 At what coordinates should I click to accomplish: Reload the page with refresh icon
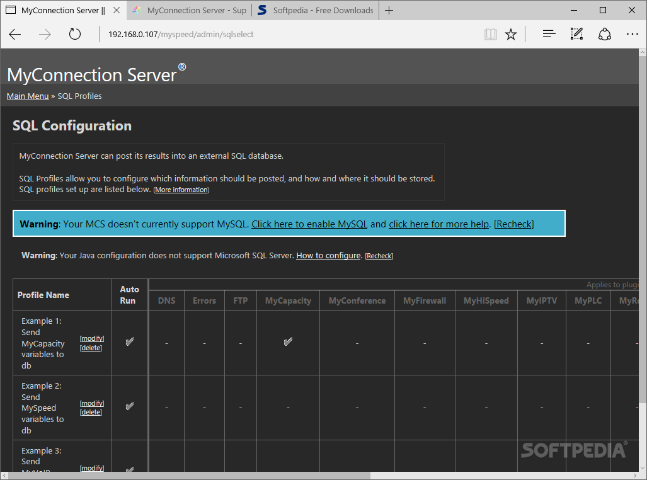pyautogui.click(x=75, y=34)
